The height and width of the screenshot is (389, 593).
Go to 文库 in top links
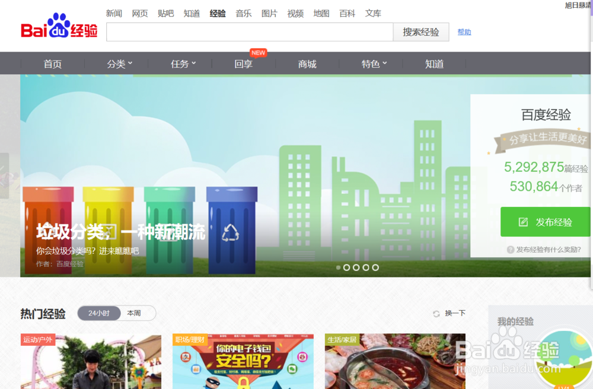click(x=373, y=14)
